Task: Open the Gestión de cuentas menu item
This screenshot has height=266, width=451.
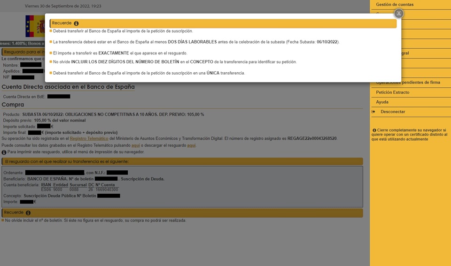Action: (x=395, y=5)
